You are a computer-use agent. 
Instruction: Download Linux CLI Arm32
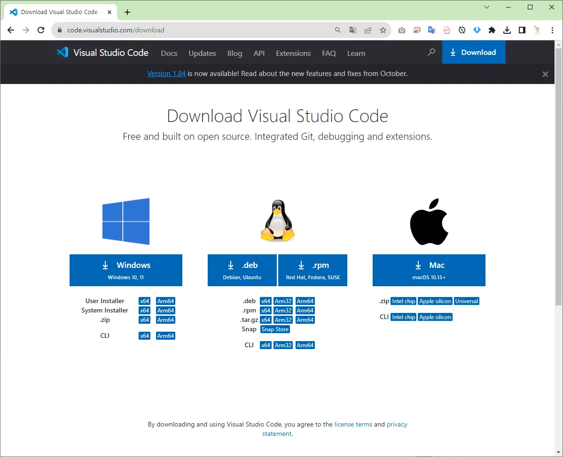tap(283, 345)
